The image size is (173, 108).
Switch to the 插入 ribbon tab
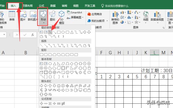click(13, 6)
